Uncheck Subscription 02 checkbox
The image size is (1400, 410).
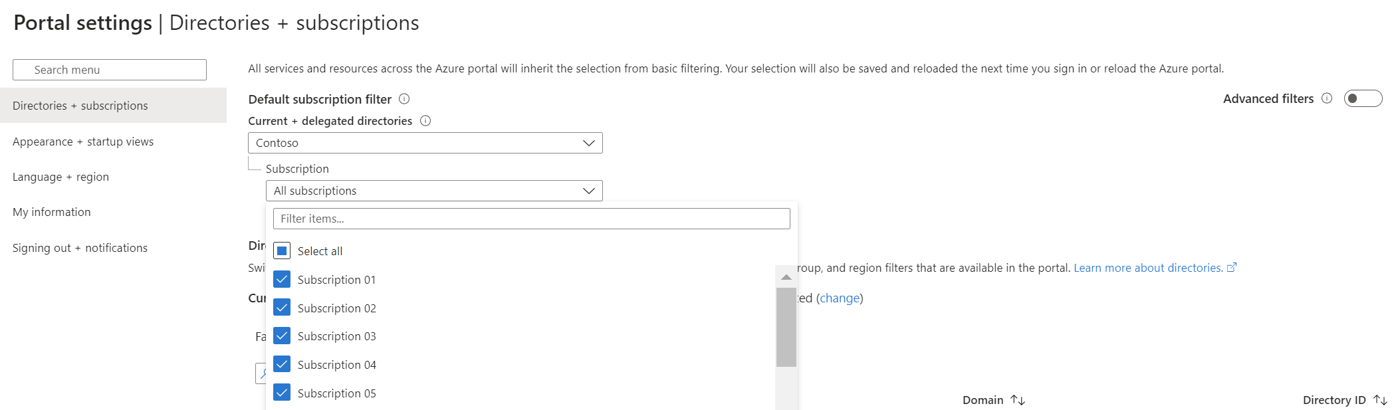282,308
